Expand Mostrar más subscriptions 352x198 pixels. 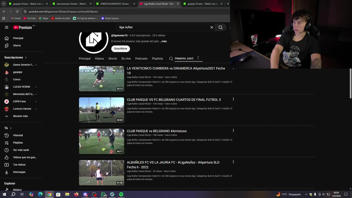(x=21, y=116)
